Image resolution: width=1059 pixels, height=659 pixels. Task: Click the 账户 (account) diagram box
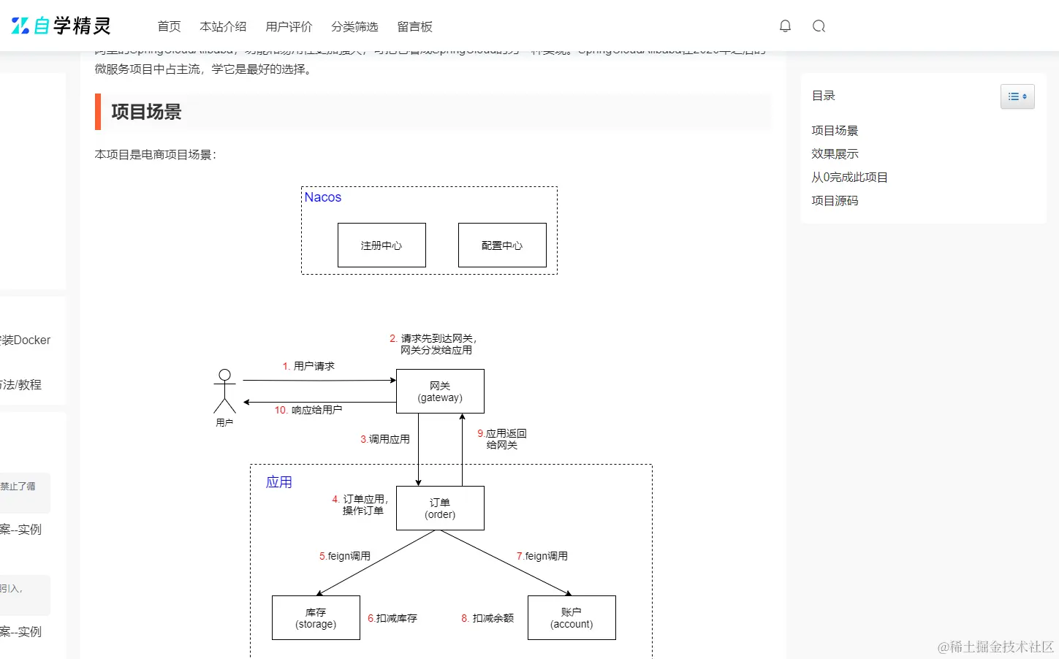coord(572,618)
